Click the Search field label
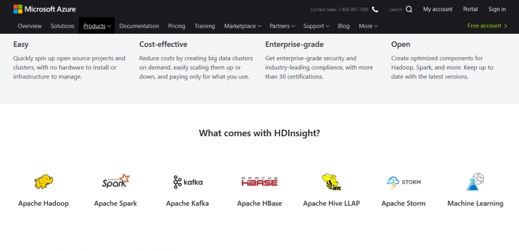519x251 pixels. click(x=396, y=10)
